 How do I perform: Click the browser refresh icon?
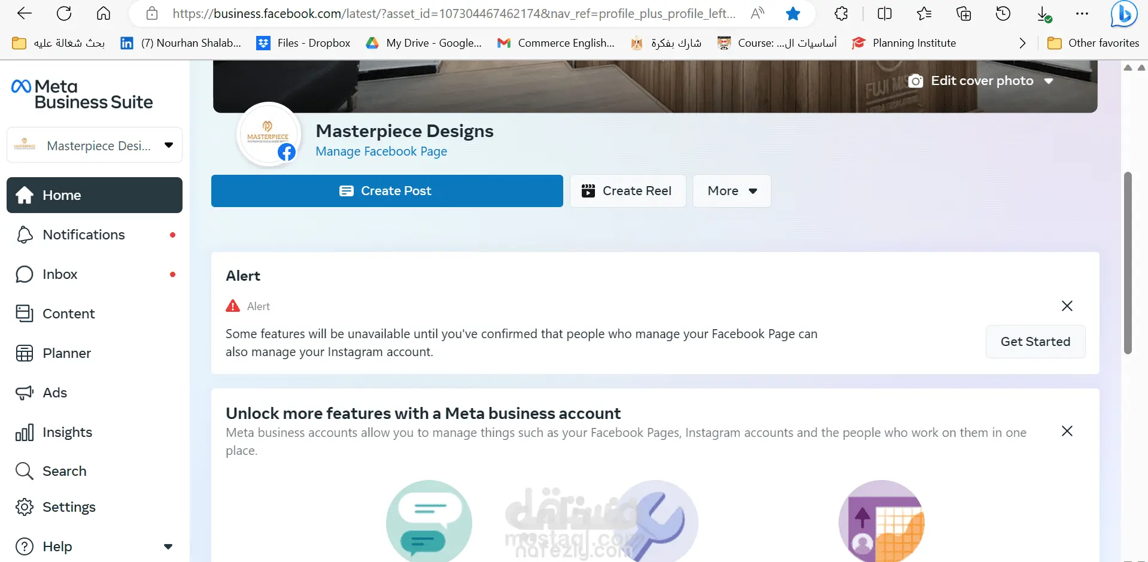[64, 14]
